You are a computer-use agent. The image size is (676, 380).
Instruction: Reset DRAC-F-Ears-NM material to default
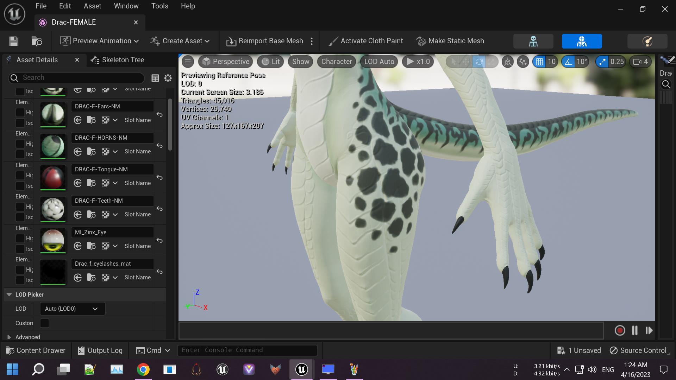pyautogui.click(x=159, y=115)
